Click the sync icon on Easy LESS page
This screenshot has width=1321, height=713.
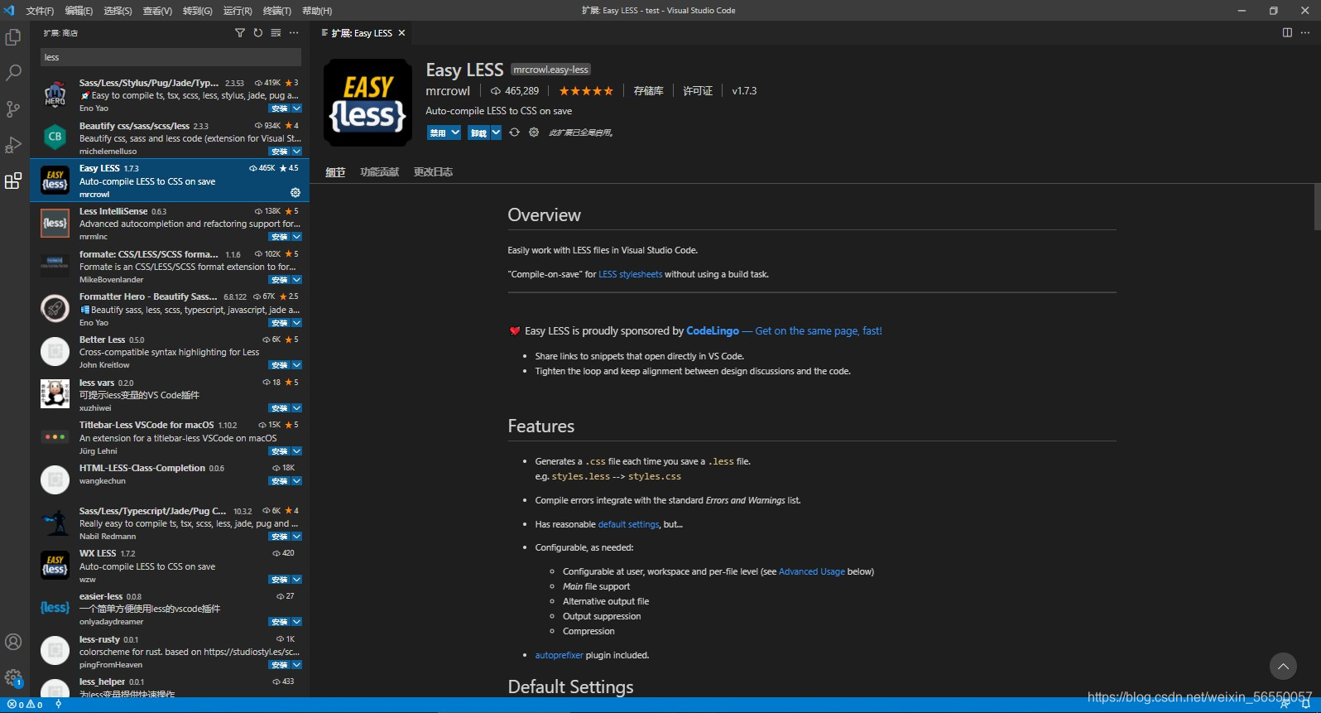point(515,132)
